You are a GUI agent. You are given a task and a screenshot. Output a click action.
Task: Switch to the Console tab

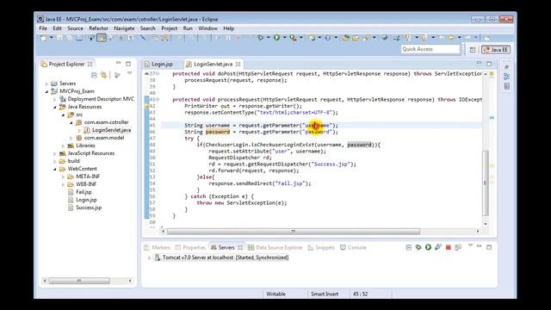(353, 247)
